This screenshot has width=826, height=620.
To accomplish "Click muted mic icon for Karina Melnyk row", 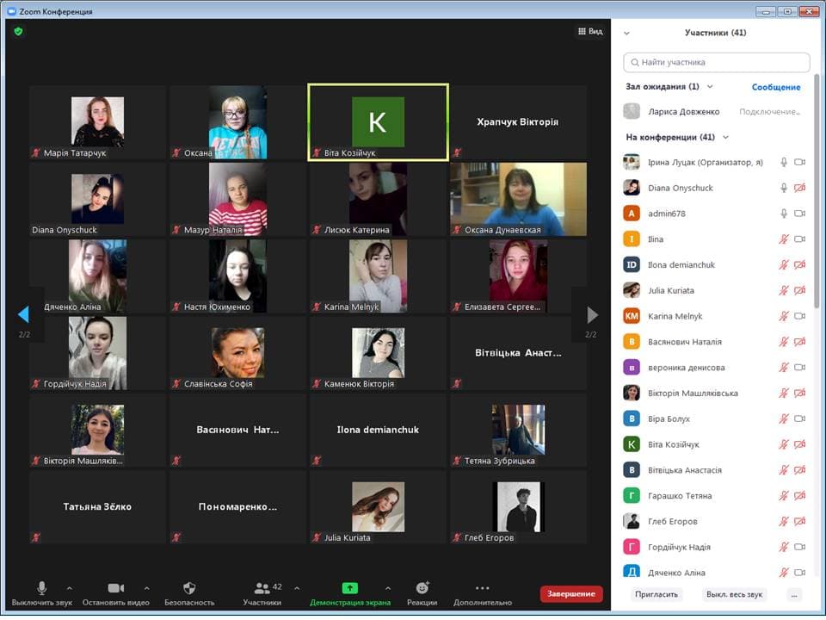I will point(783,316).
